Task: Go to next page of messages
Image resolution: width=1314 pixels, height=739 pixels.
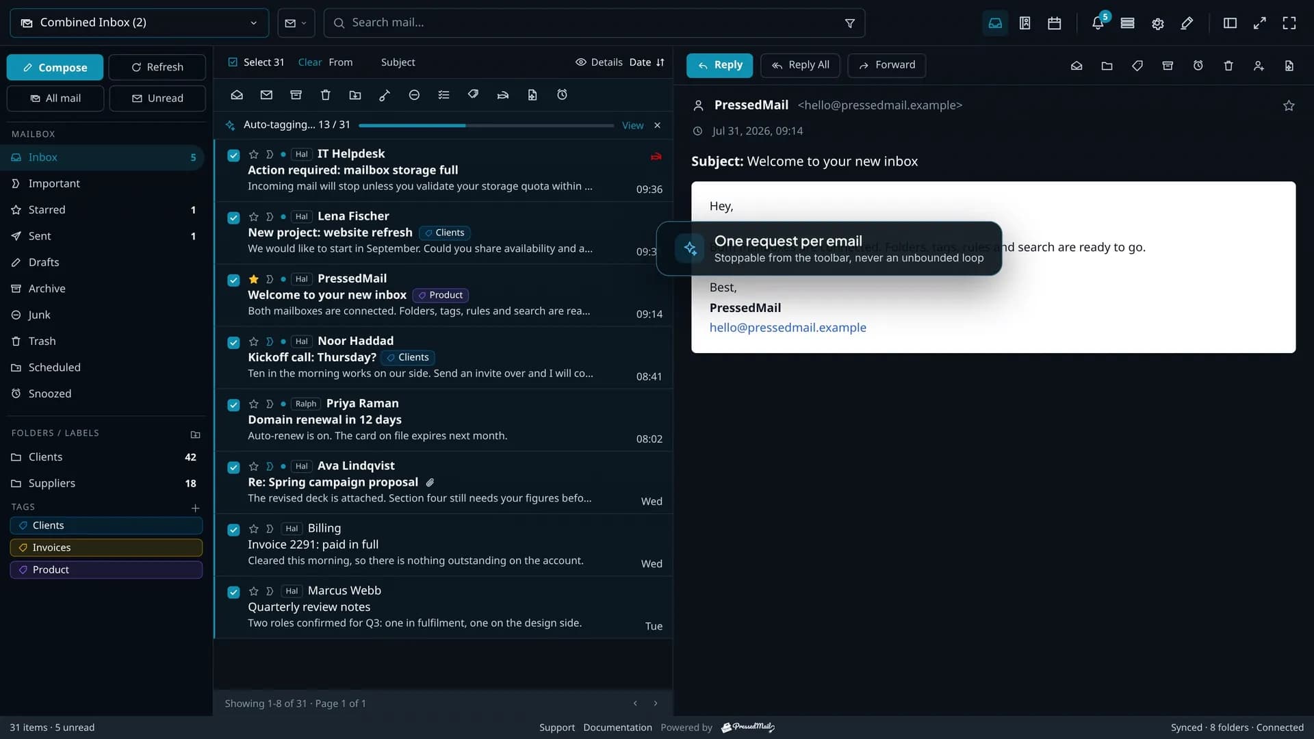Action: tap(656, 703)
